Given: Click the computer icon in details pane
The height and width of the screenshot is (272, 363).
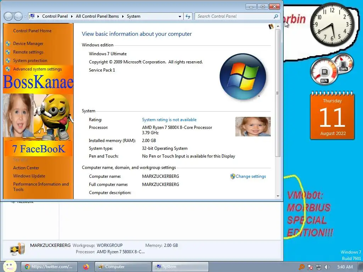Looking at the screenshot, I should (x=18, y=249).
